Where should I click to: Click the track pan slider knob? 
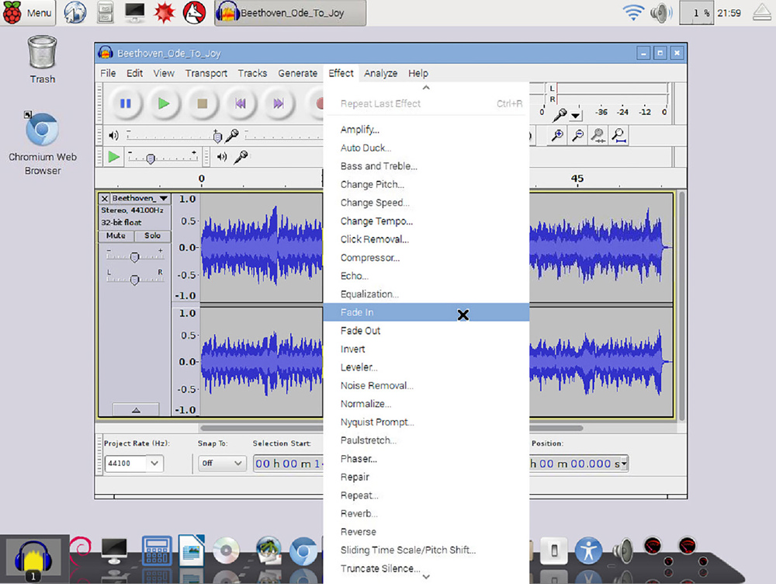(134, 280)
